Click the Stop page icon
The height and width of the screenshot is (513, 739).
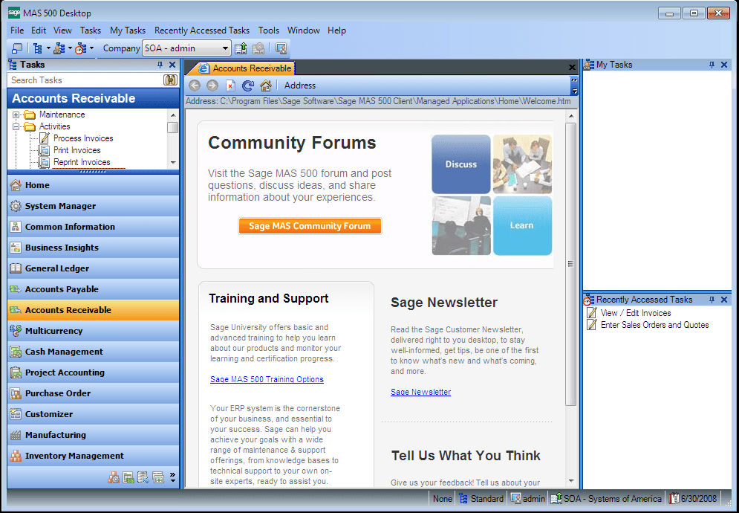click(230, 85)
